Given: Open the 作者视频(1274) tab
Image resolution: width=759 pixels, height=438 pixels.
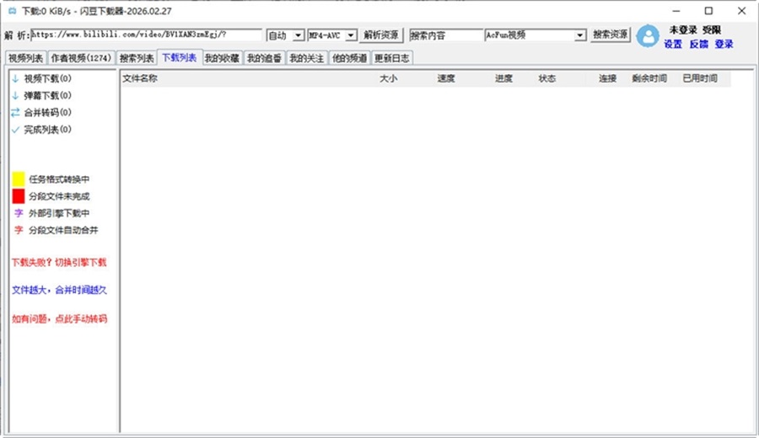Looking at the screenshot, I should coord(81,58).
